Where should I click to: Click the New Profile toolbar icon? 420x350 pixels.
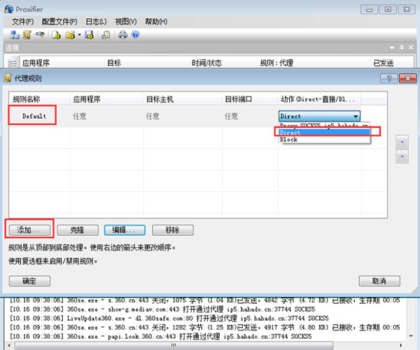tap(56, 35)
